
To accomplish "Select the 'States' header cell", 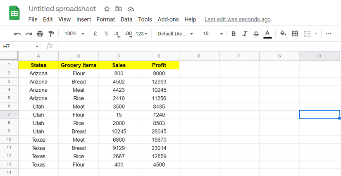I will [38, 65].
